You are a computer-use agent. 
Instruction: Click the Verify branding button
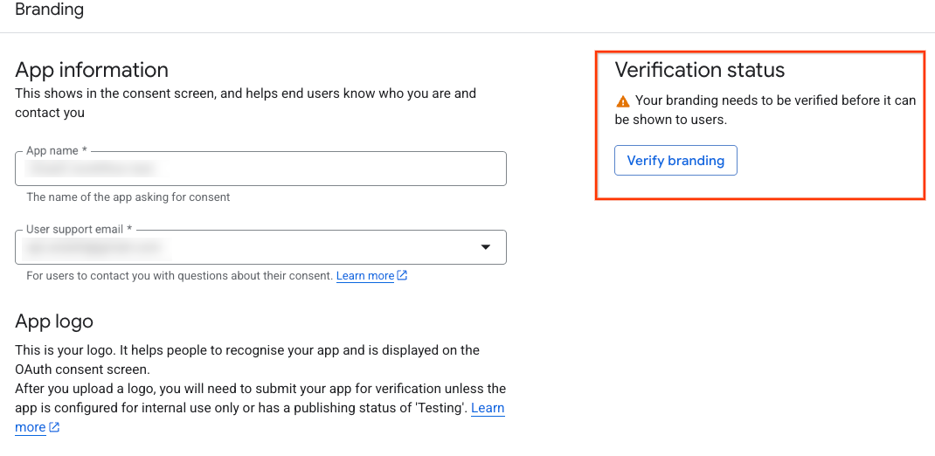pos(675,161)
